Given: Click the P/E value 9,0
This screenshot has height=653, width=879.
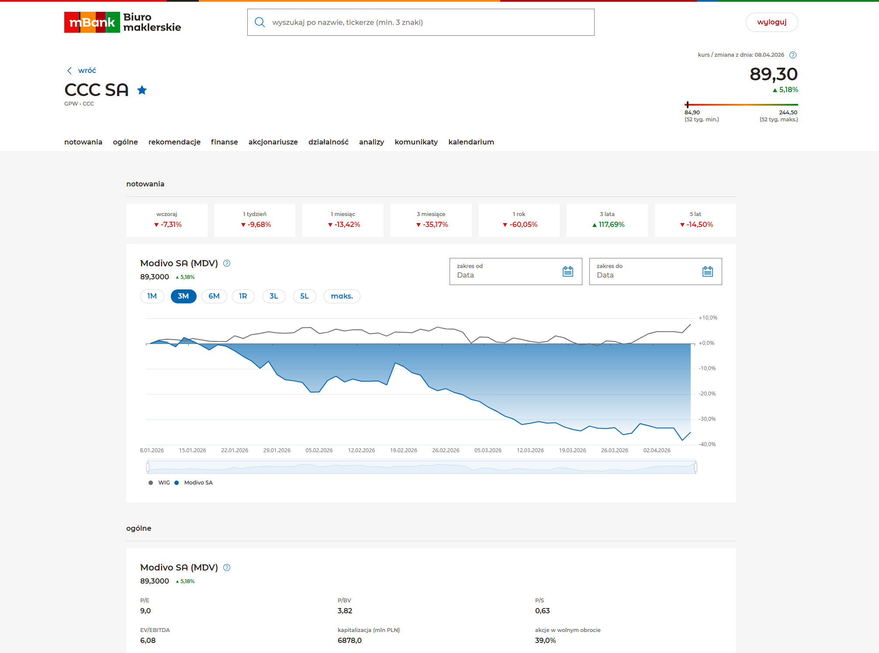Looking at the screenshot, I should [x=145, y=611].
